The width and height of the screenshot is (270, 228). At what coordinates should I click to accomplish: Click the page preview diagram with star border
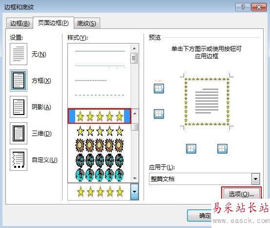(207, 101)
